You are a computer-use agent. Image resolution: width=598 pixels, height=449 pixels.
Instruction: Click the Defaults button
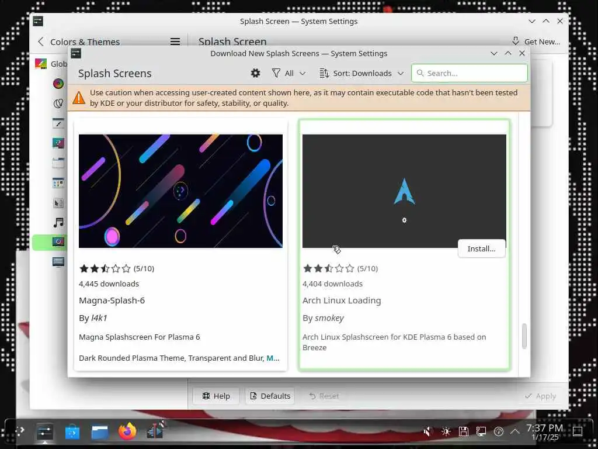click(x=270, y=396)
